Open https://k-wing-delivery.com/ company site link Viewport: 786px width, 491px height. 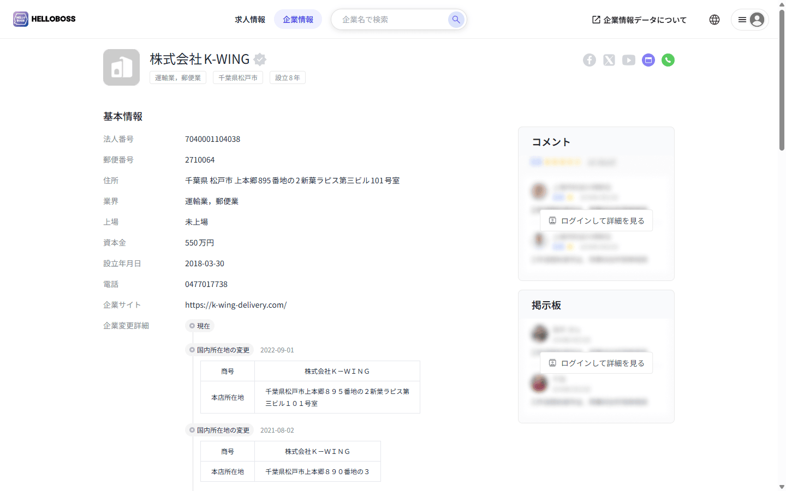click(x=236, y=305)
